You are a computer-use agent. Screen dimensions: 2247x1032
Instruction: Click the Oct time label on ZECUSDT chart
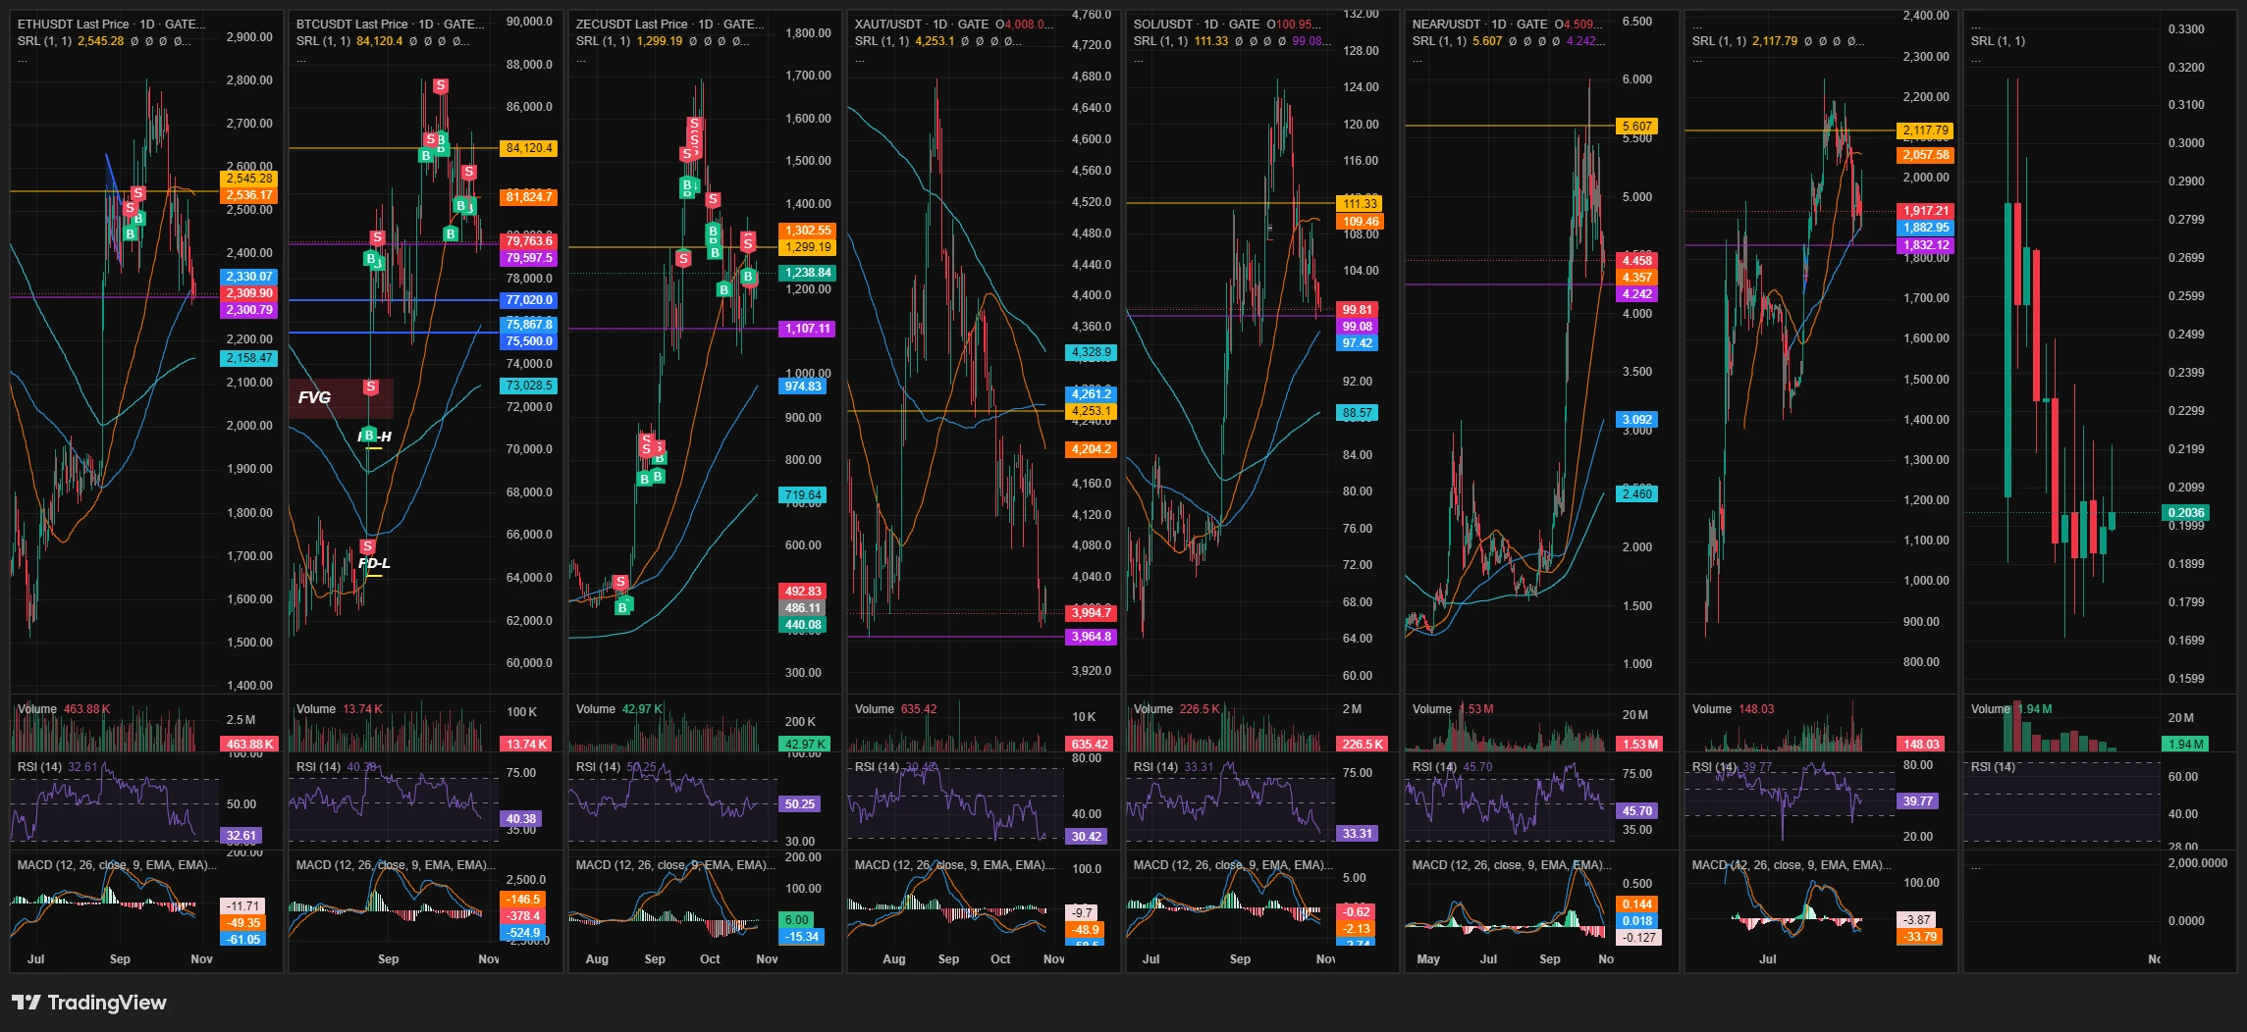[710, 959]
